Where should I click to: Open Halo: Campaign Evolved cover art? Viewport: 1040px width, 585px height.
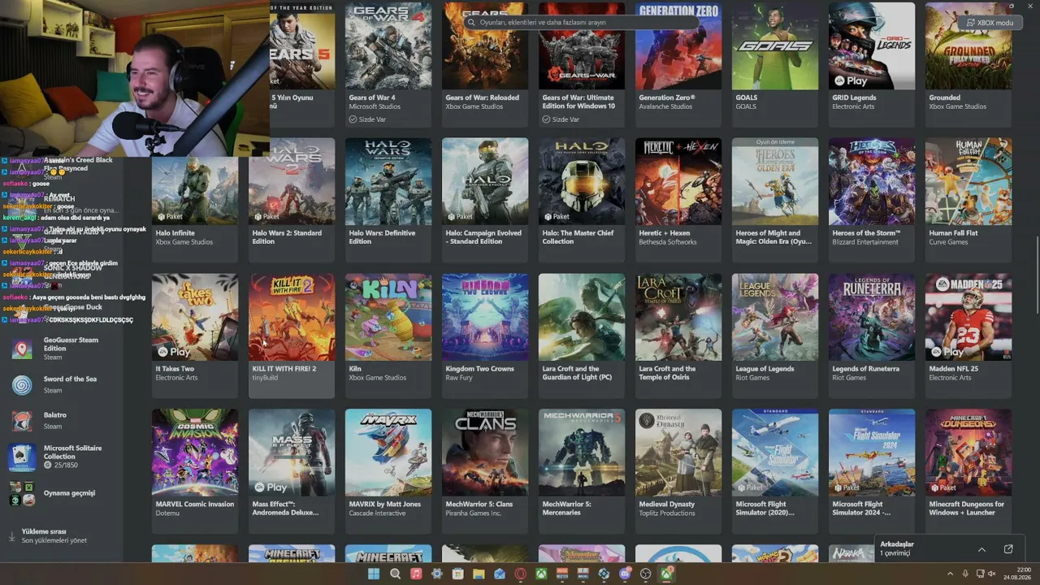485,181
